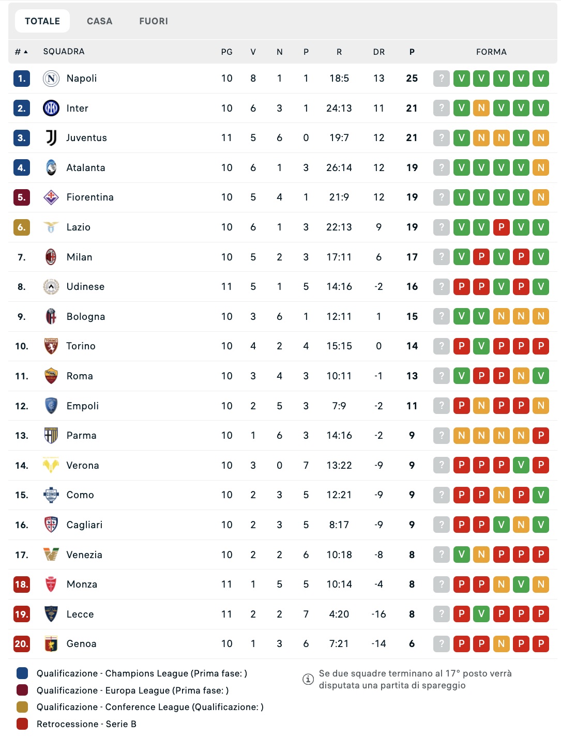Image resolution: width=561 pixels, height=738 pixels.
Task: Click the Genoa club badge
Action: coord(51,644)
